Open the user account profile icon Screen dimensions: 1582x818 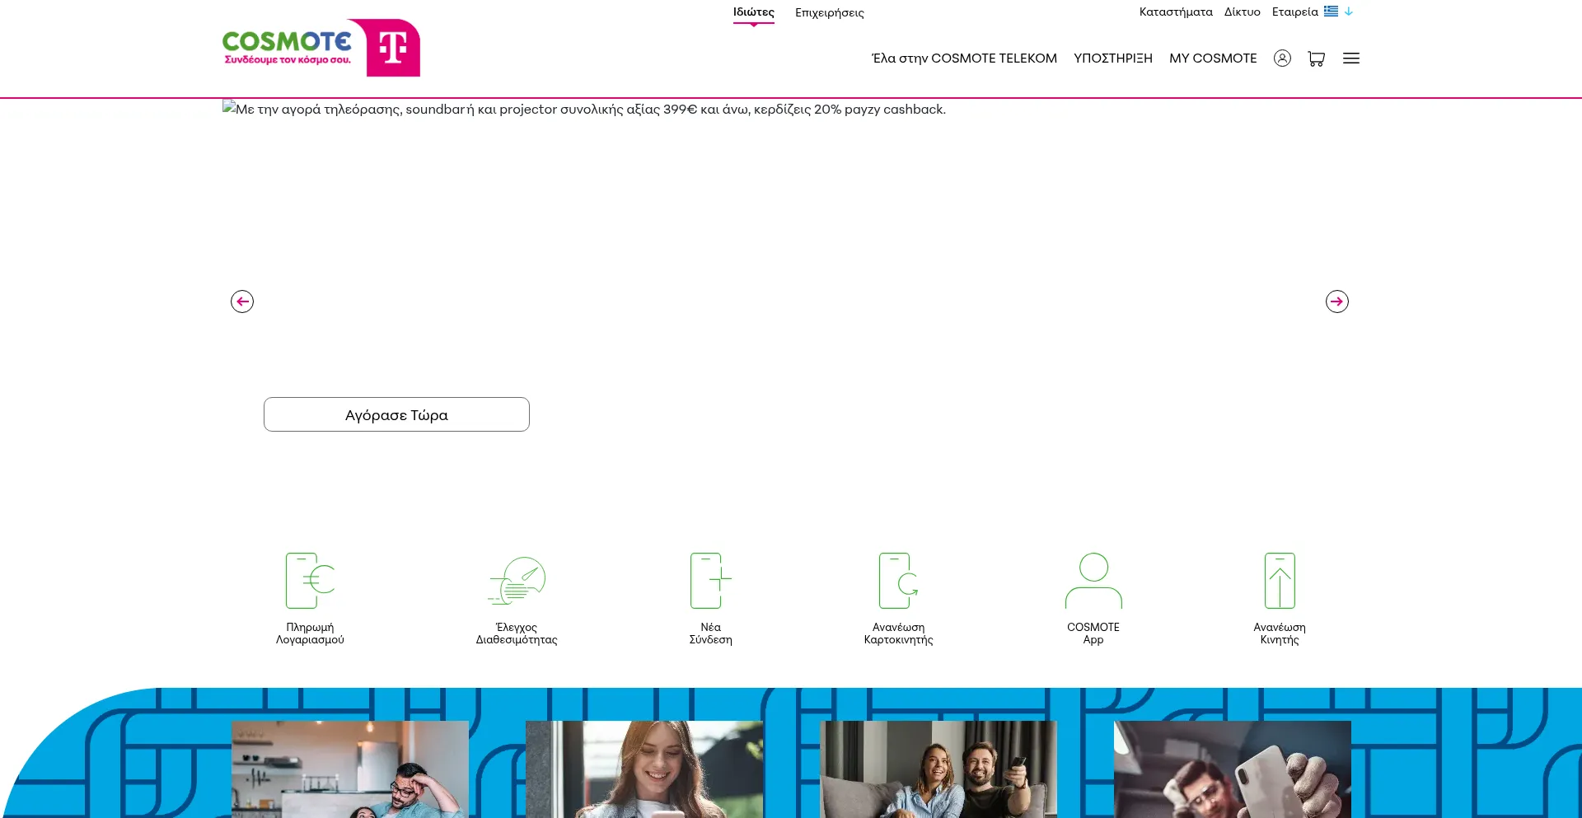pos(1282,58)
